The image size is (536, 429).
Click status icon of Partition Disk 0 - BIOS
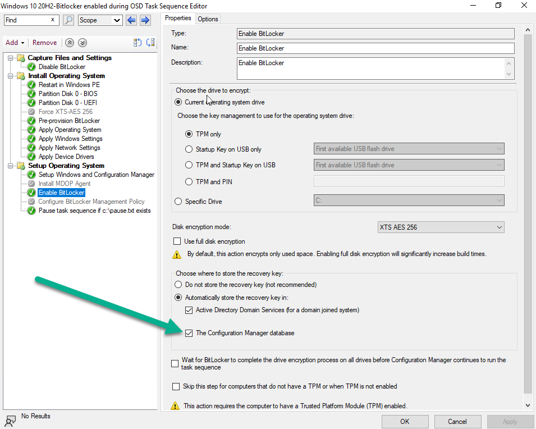[x=31, y=94]
